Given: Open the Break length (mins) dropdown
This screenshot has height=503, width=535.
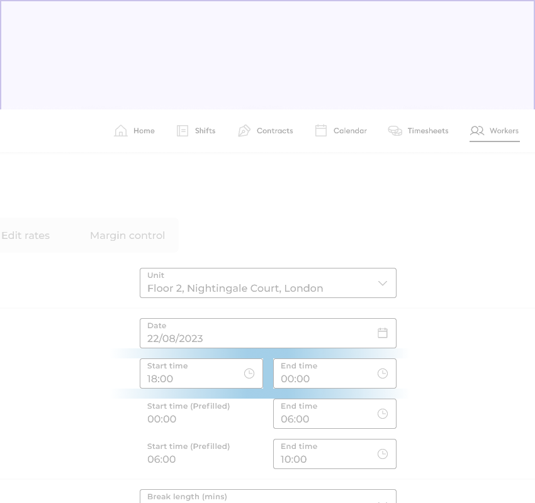Looking at the screenshot, I should point(268,496).
